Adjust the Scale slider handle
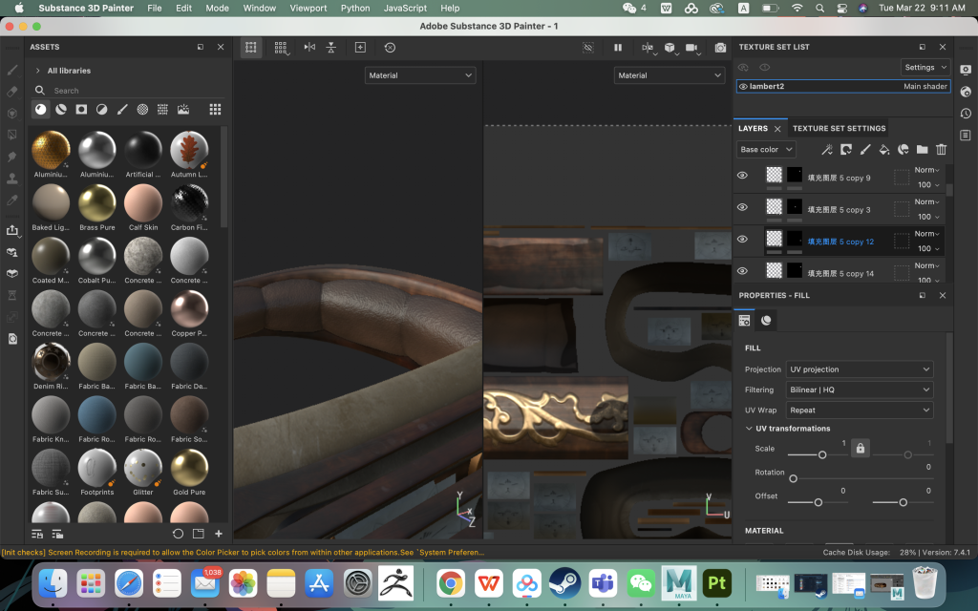The width and height of the screenshot is (978, 611). pyautogui.click(x=822, y=455)
